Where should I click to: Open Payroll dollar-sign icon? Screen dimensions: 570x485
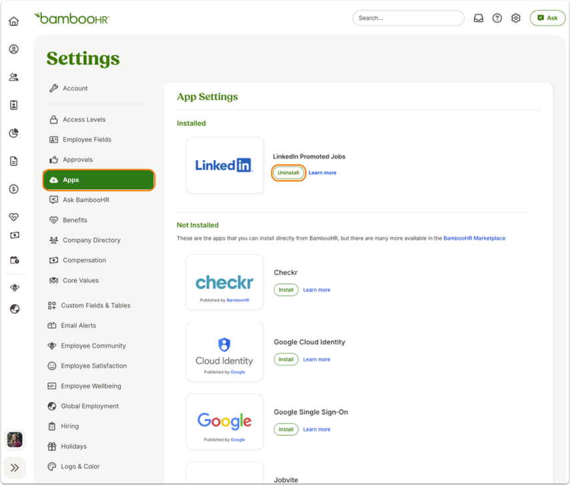14,189
